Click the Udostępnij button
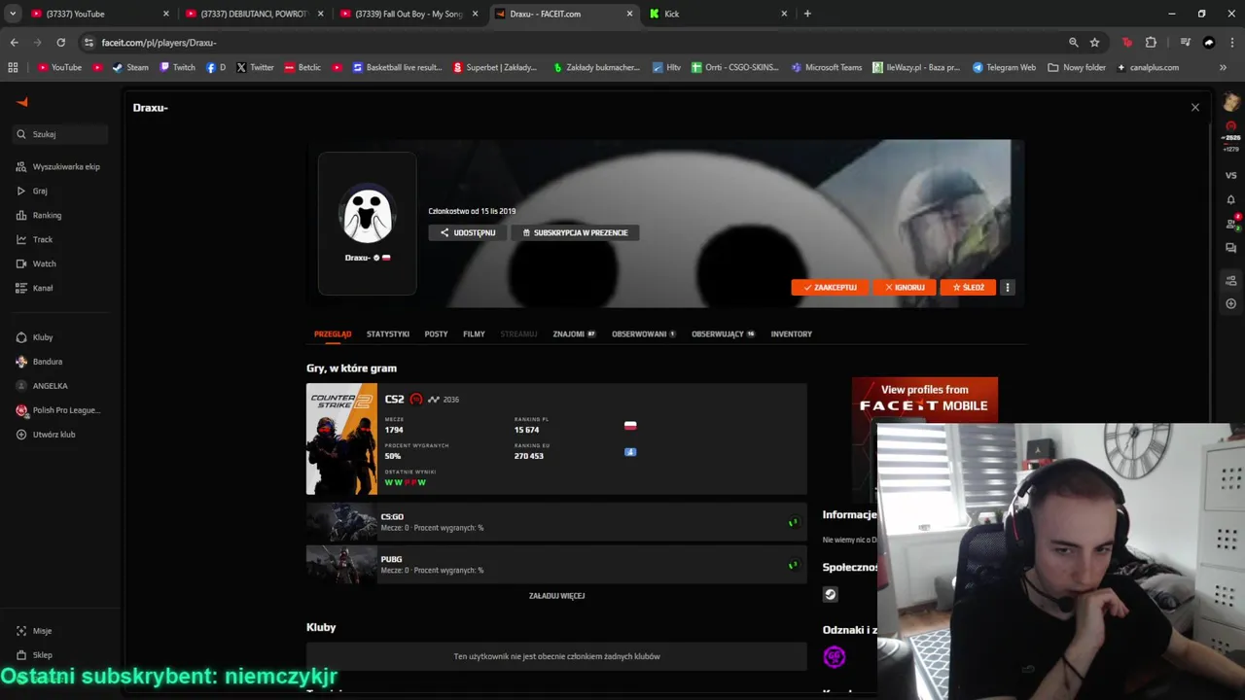The height and width of the screenshot is (700, 1245). coord(467,233)
